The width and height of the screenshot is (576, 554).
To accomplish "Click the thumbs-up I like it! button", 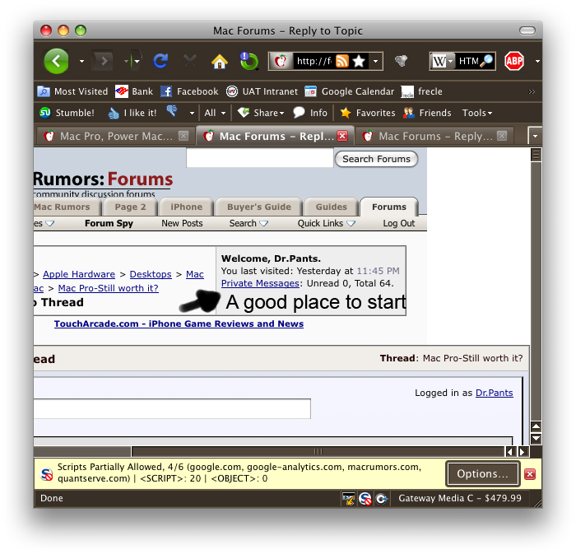I will (132, 113).
